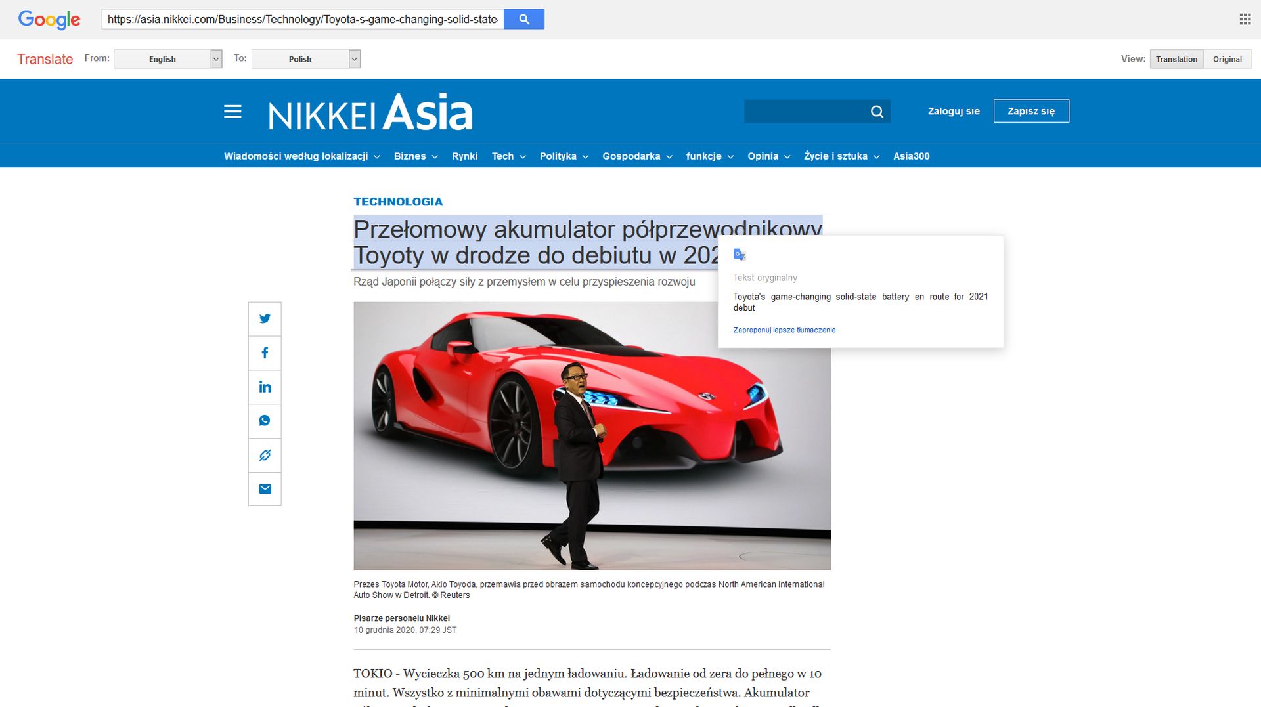The width and height of the screenshot is (1261, 707).
Task: Share article via WhatsApp
Action: 265,421
